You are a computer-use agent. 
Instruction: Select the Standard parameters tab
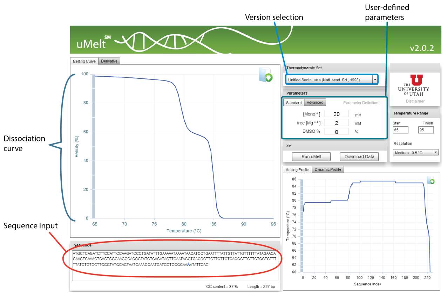coord(294,103)
